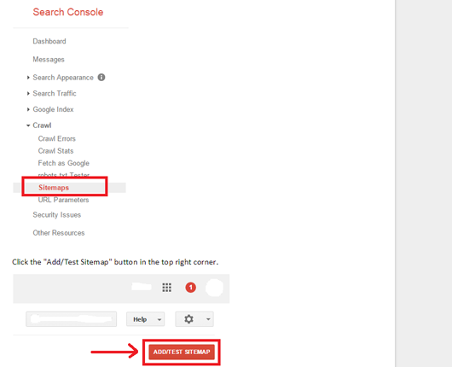Open the gear settings dropdown

point(194,319)
